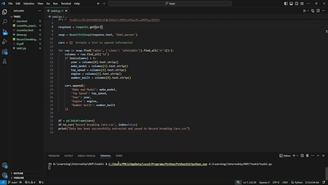Viewport: 328px width, 185px height.
Task: Toggle primary side bar layout button
Action: pyautogui.click(x=286, y=3)
